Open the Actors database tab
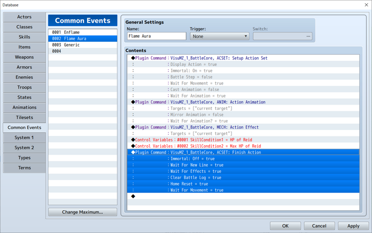 (x=24, y=17)
